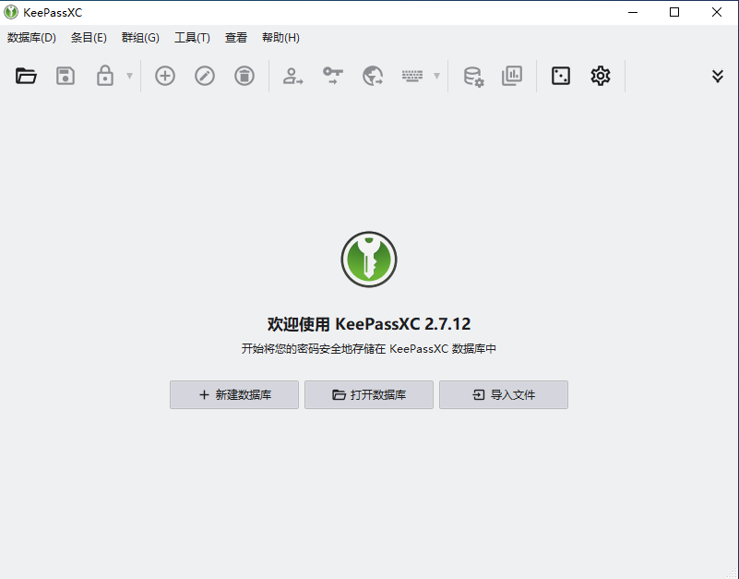The image size is (739, 579).
Task: Copy the username with the toolbar icon
Action: (x=292, y=76)
